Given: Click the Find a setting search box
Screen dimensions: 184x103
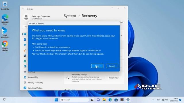Looking at the screenshot, I should 26,27.
